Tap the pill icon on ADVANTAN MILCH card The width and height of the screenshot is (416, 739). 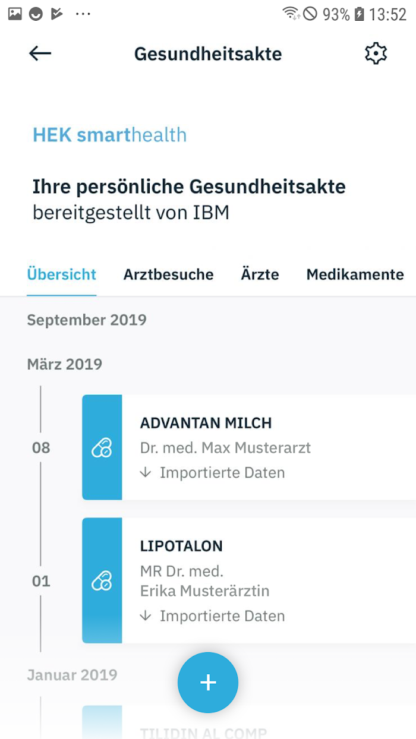(102, 447)
